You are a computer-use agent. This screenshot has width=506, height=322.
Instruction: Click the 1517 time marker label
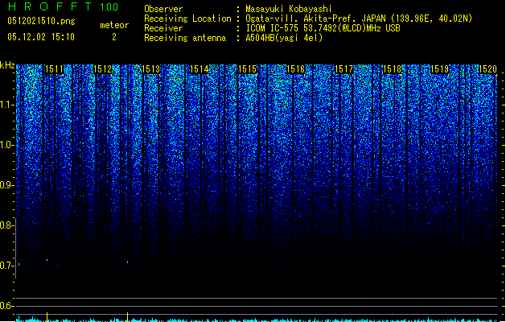(x=344, y=69)
